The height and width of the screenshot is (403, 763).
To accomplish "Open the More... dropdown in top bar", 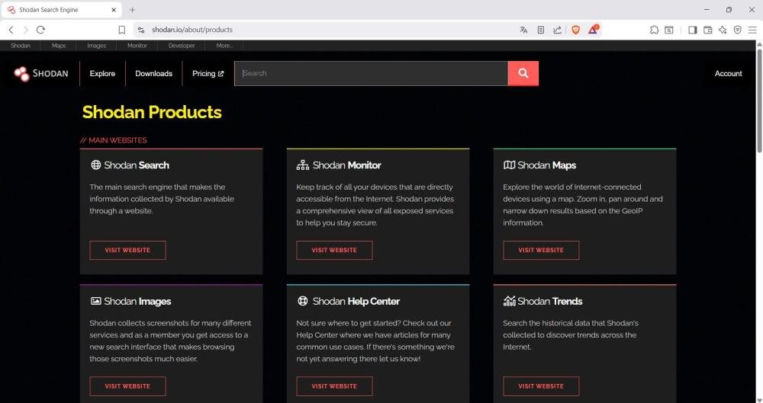I will coord(224,46).
